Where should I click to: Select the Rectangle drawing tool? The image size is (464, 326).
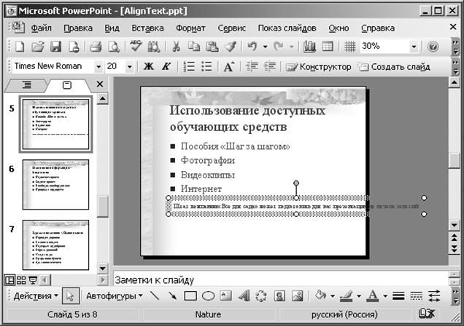click(191, 296)
